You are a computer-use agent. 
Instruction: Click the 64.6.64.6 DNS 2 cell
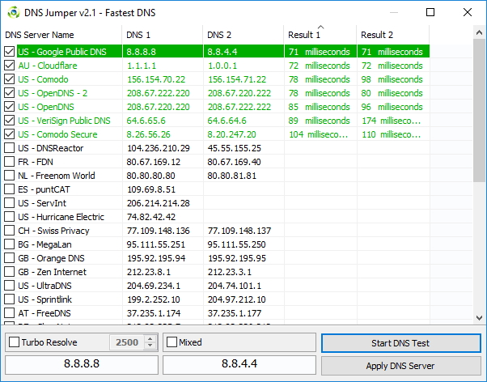pyautogui.click(x=243, y=121)
